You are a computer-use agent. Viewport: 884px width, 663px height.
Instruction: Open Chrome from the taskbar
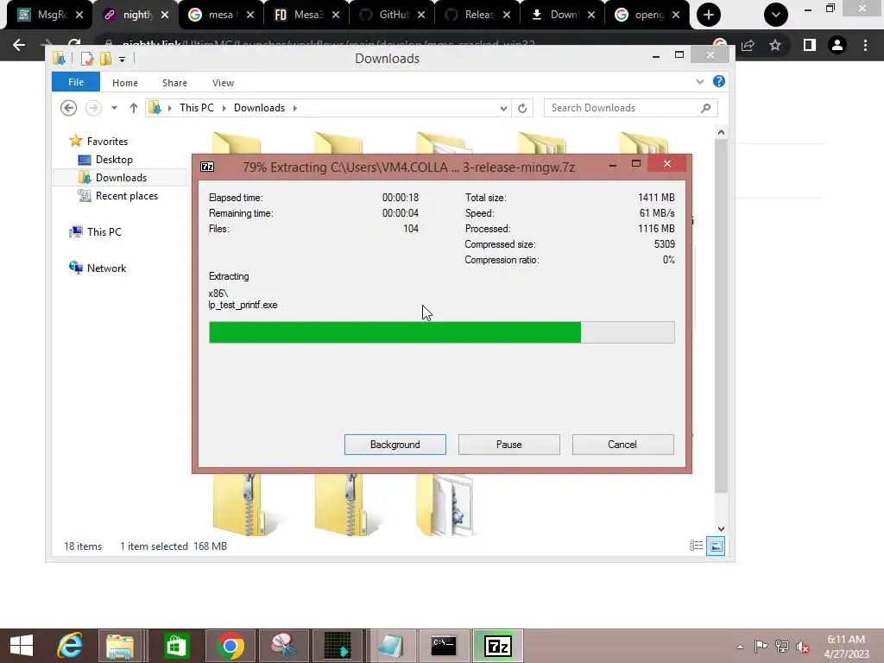point(230,646)
